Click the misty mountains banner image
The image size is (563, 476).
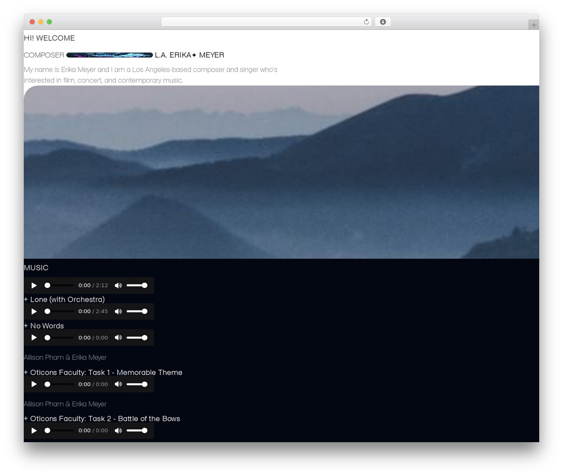point(281,172)
